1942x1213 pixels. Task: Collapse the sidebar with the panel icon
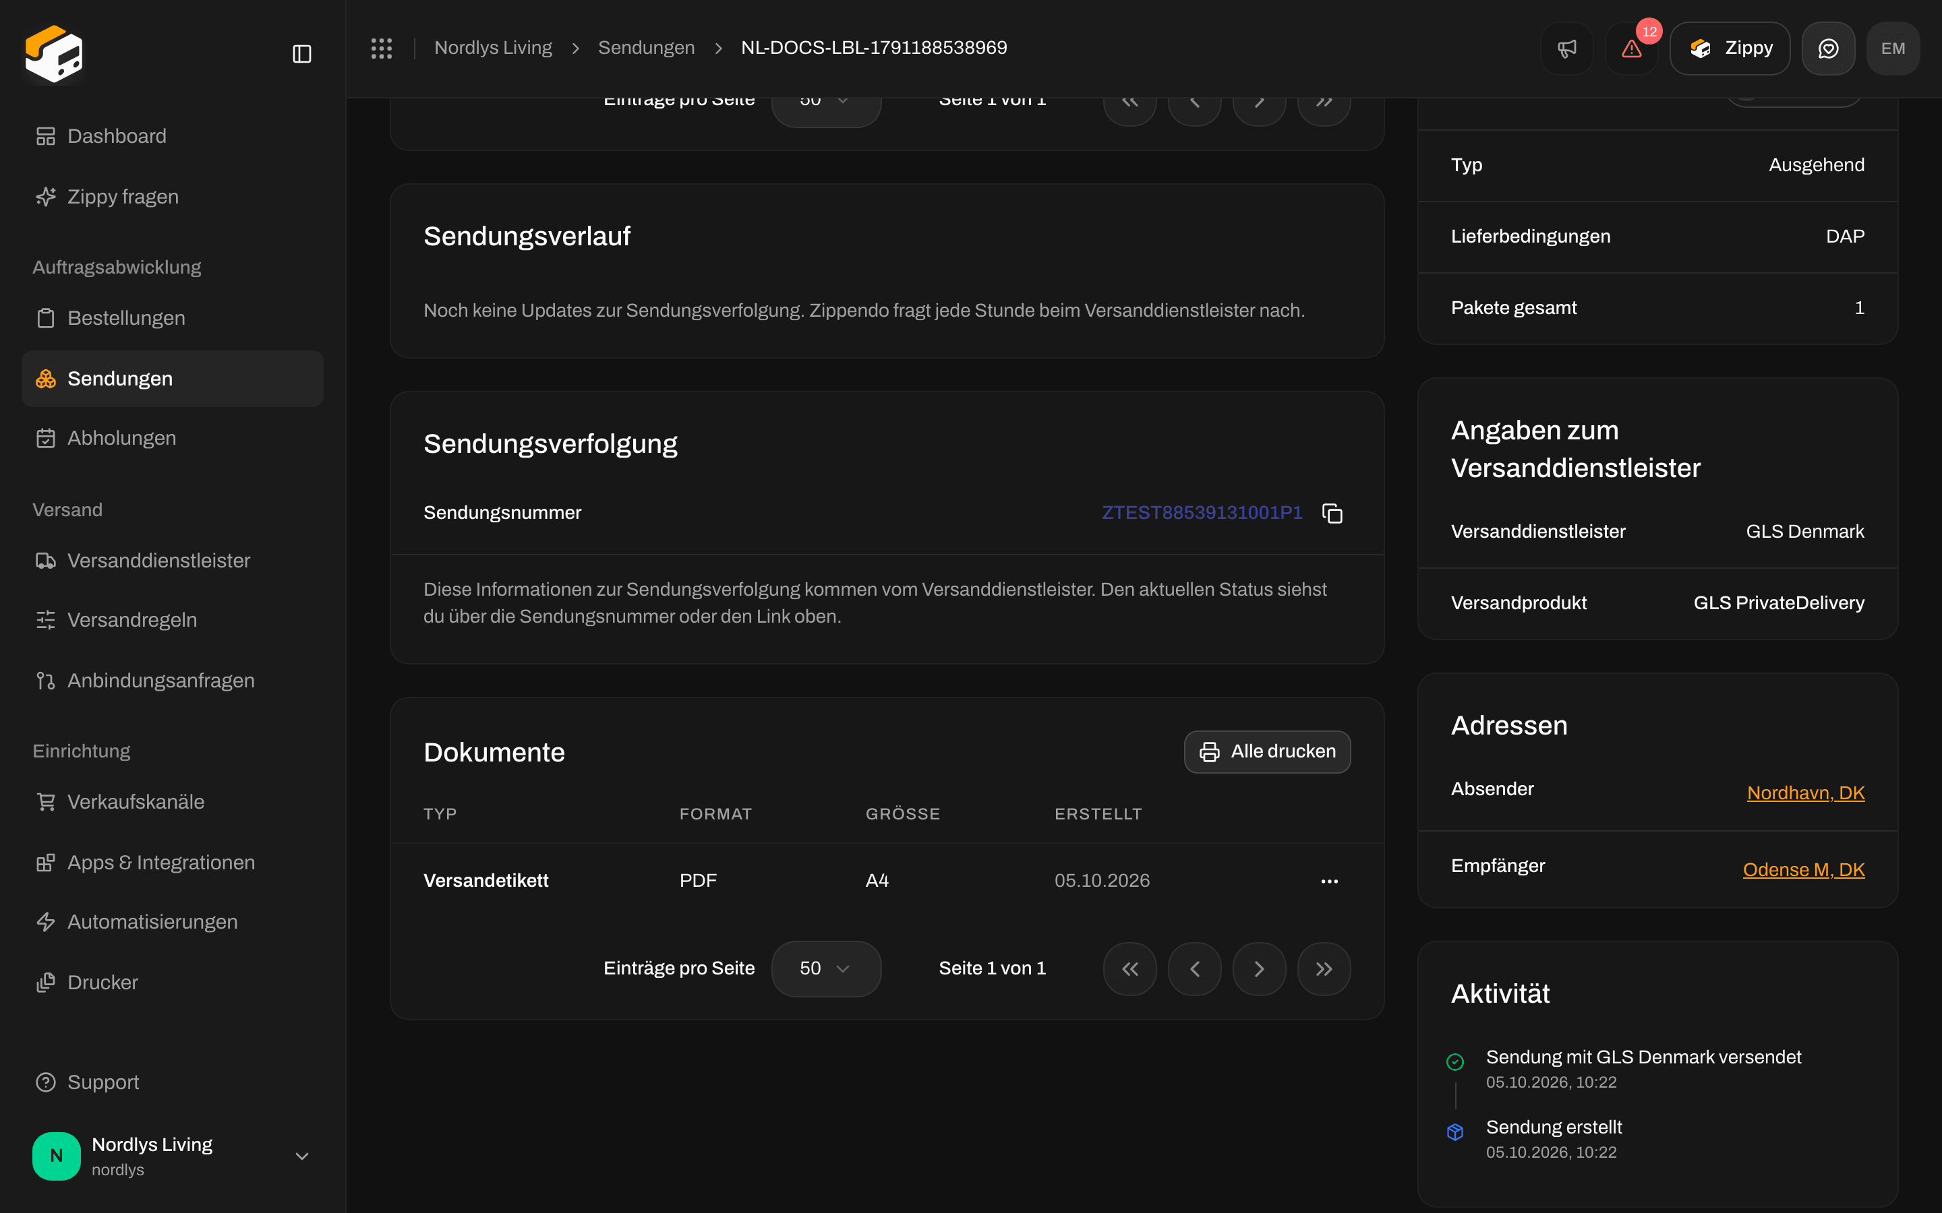click(301, 54)
